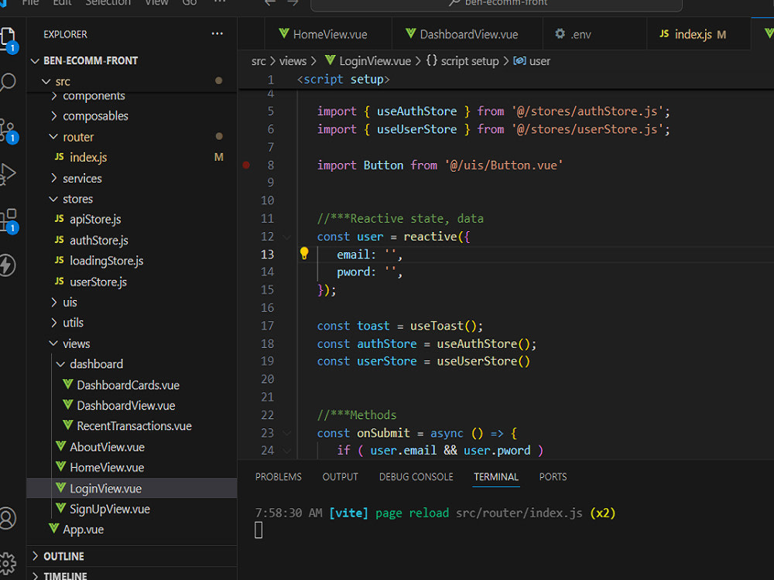Click the views breadcrumb segment
Image resolution: width=774 pixels, height=580 pixels.
pyautogui.click(x=293, y=60)
